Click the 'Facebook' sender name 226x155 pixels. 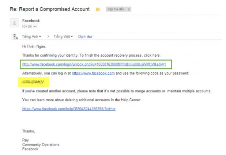click(31, 20)
